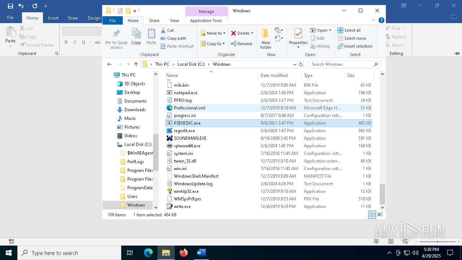
Task: Click Edit in the Open group
Action: (x=317, y=38)
